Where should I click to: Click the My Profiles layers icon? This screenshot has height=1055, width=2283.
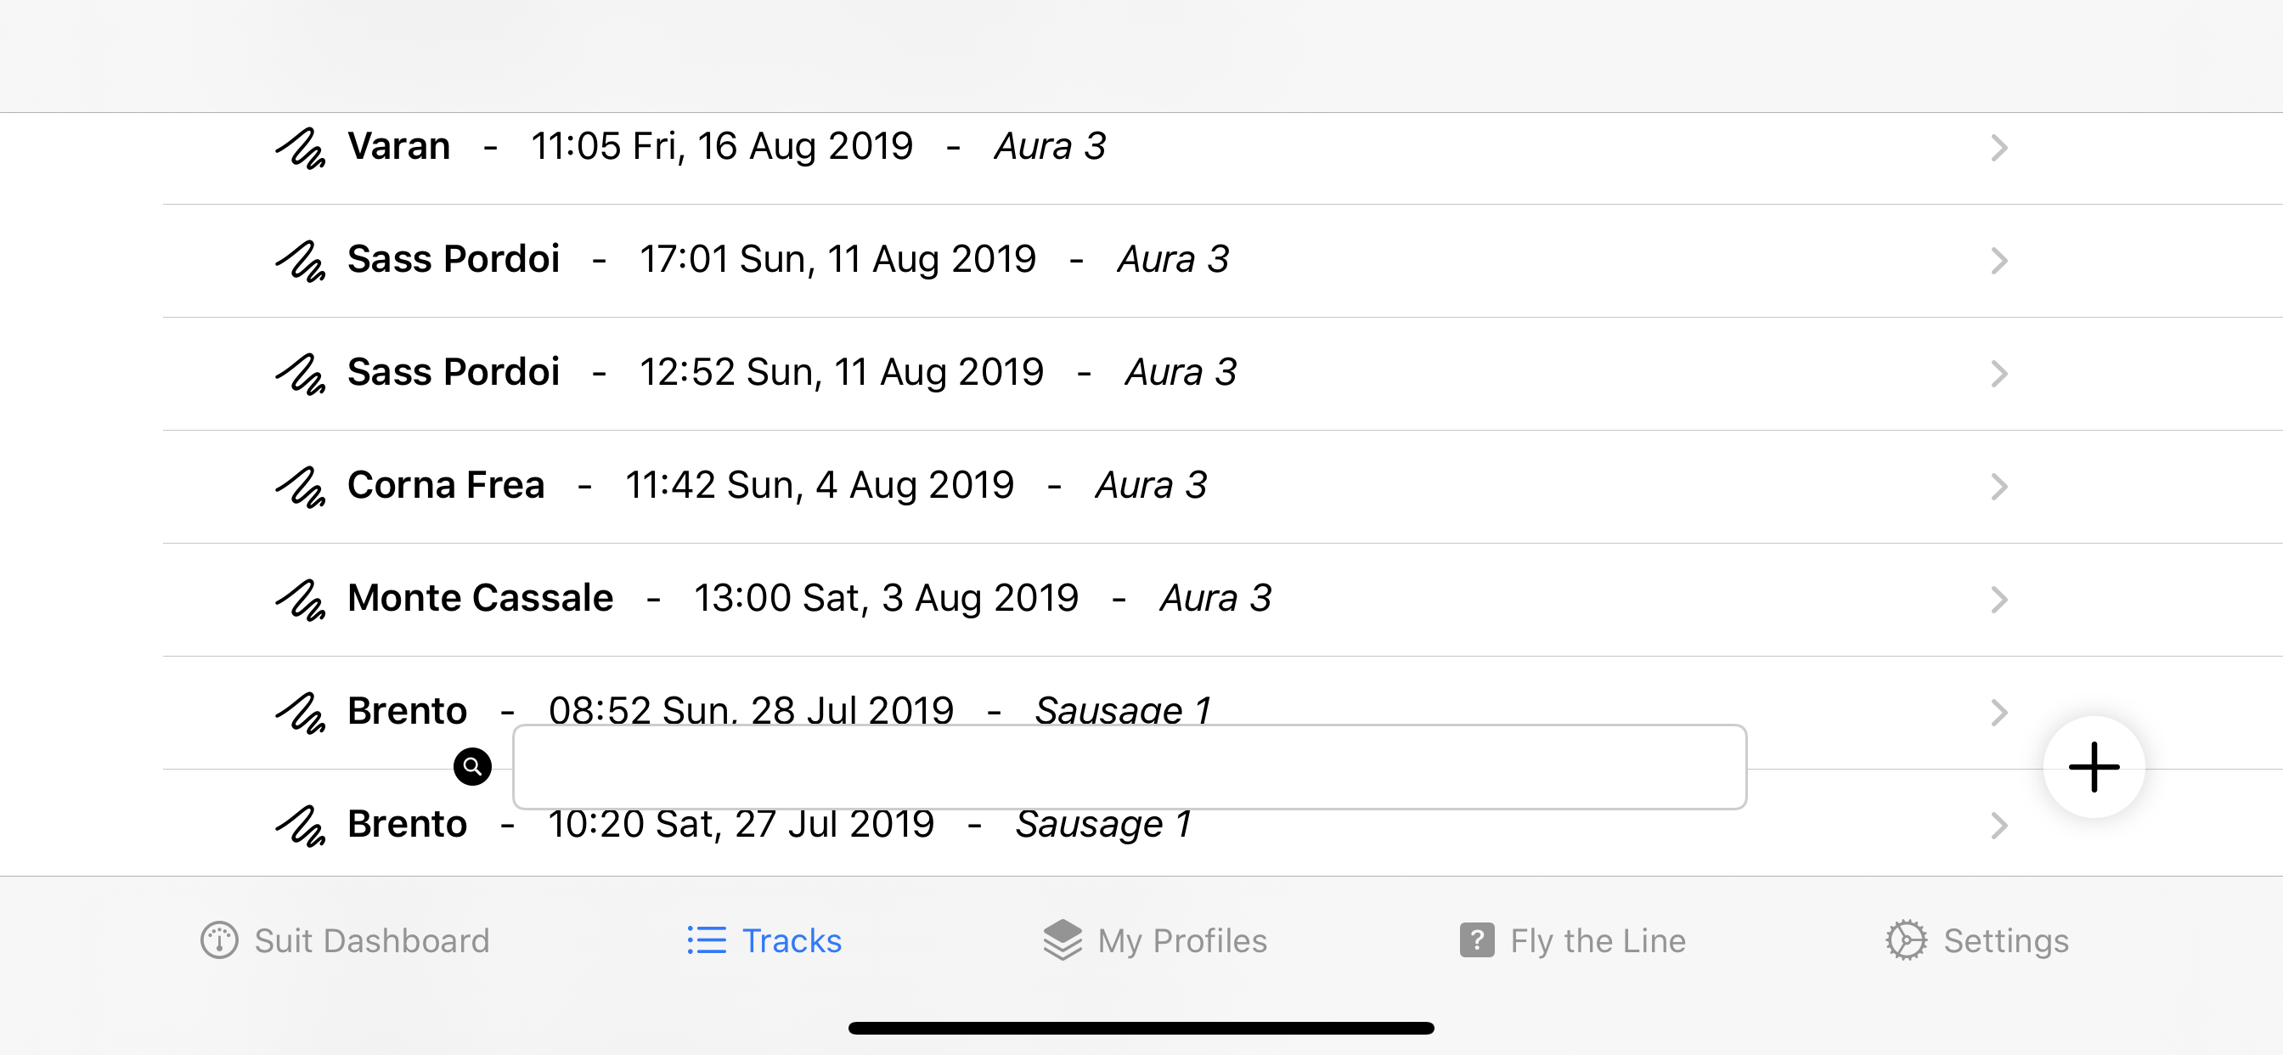tap(1062, 939)
